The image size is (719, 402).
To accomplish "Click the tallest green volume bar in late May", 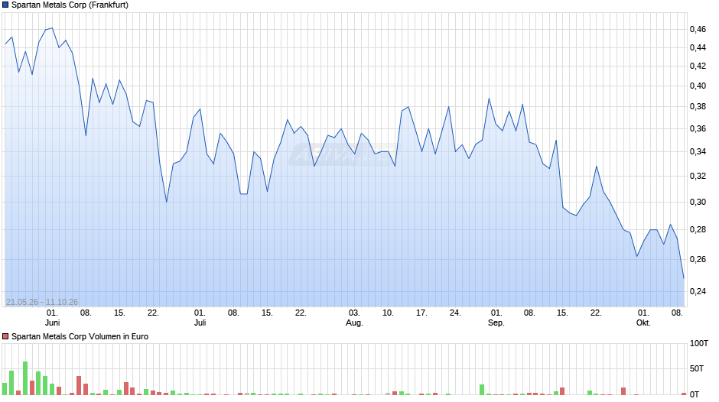I will pos(25,378).
